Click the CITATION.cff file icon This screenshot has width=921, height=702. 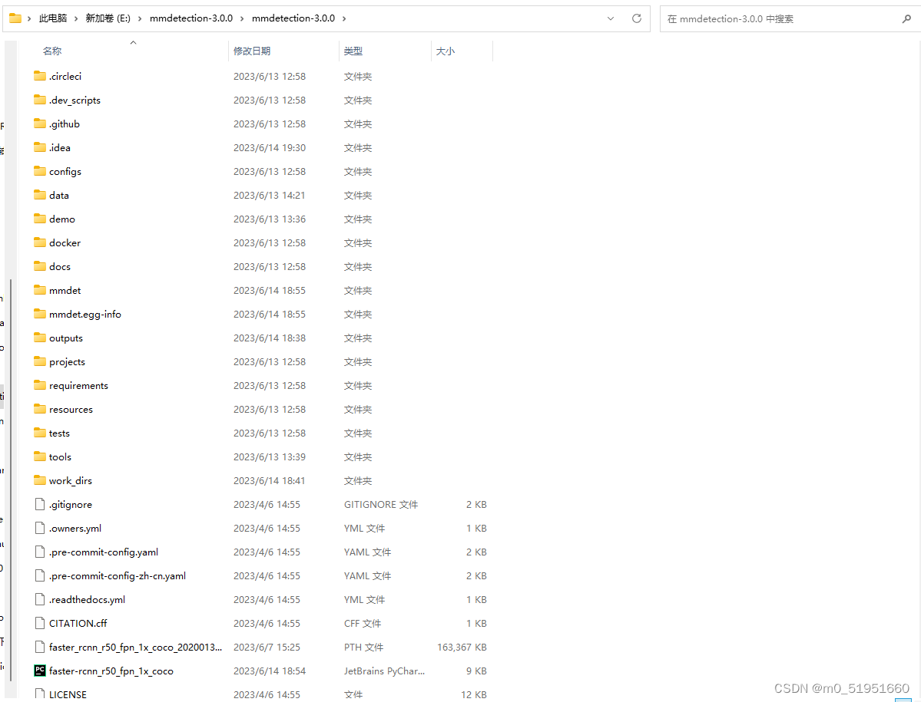(x=40, y=623)
